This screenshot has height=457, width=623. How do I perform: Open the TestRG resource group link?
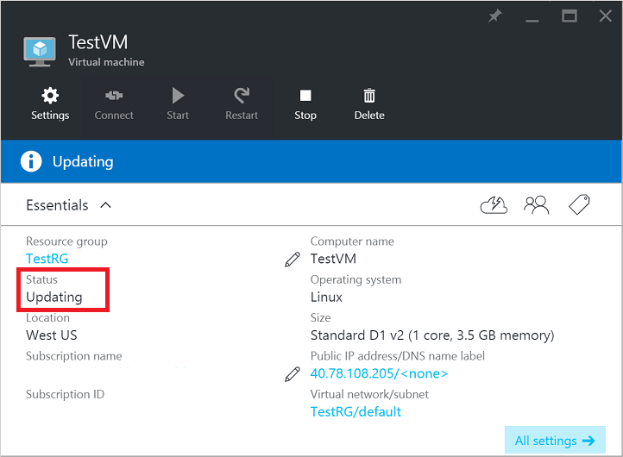(x=47, y=259)
